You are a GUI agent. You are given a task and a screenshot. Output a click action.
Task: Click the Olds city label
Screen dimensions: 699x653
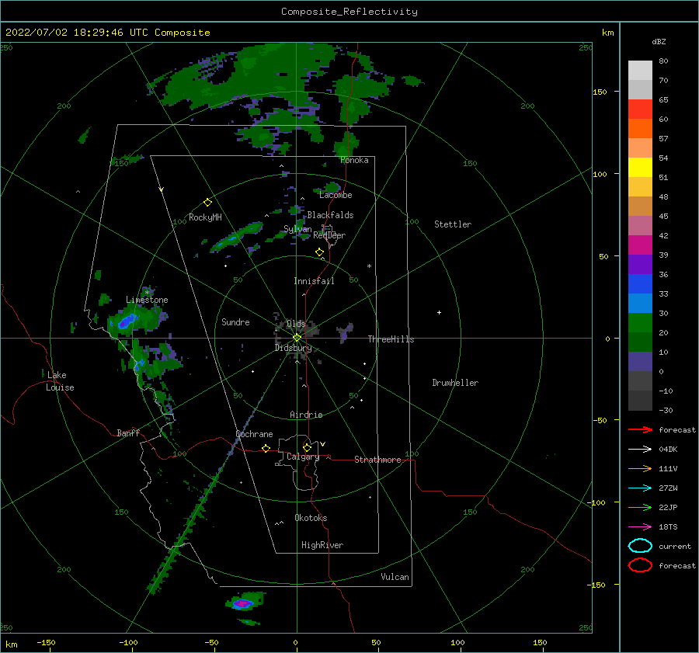[x=296, y=324]
